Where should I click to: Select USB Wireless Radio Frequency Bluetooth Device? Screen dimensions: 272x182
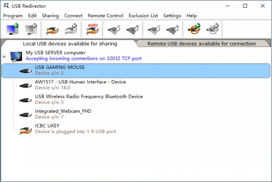[x=136, y=99]
